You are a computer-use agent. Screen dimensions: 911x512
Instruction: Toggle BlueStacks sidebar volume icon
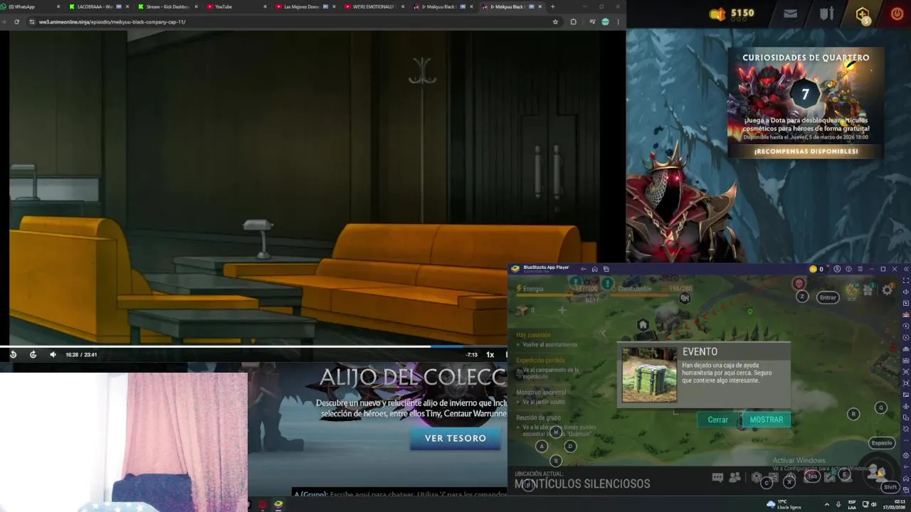(905, 292)
